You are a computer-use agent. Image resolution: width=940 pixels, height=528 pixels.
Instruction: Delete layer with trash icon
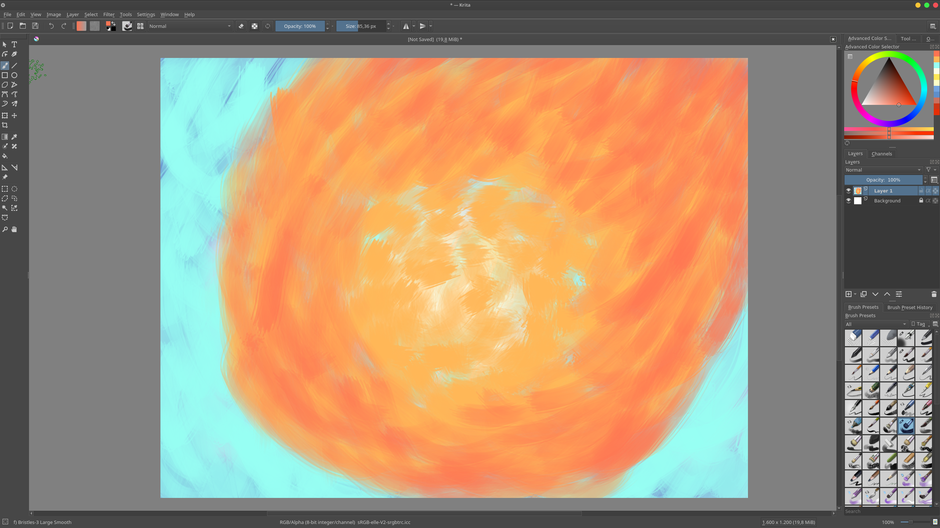pyautogui.click(x=934, y=294)
